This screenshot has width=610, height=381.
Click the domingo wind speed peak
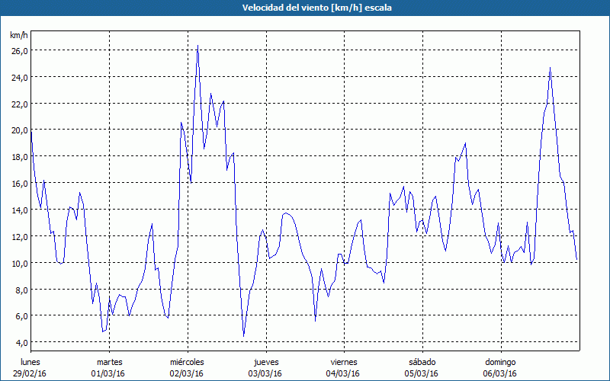coord(550,68)
